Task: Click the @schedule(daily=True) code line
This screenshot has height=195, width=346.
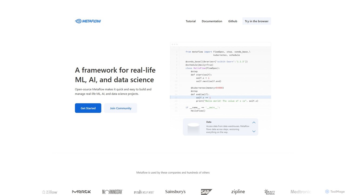Action: 199,65
